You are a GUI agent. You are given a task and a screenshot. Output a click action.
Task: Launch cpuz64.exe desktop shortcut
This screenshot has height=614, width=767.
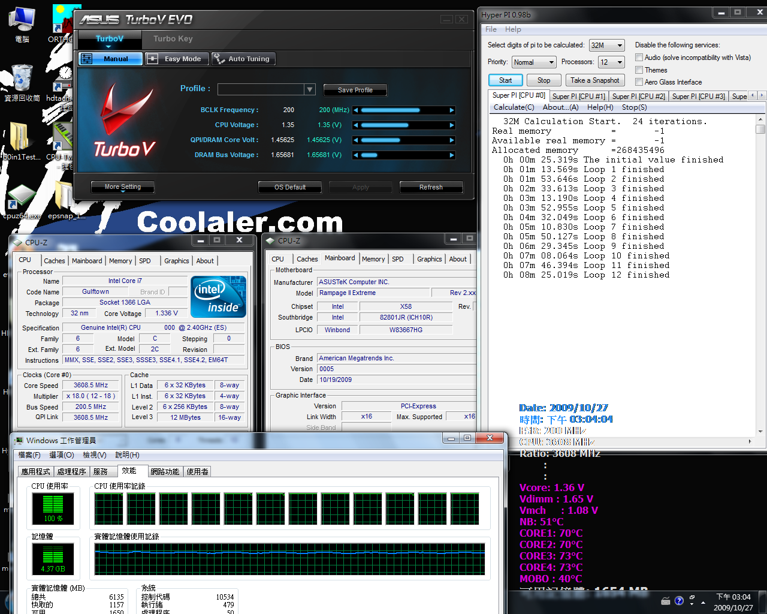tap(22, 201)
